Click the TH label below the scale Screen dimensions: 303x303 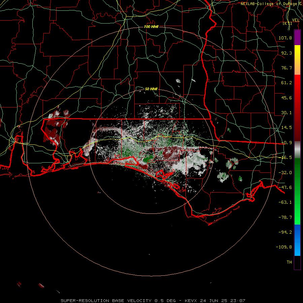click(x=289, y=262)
